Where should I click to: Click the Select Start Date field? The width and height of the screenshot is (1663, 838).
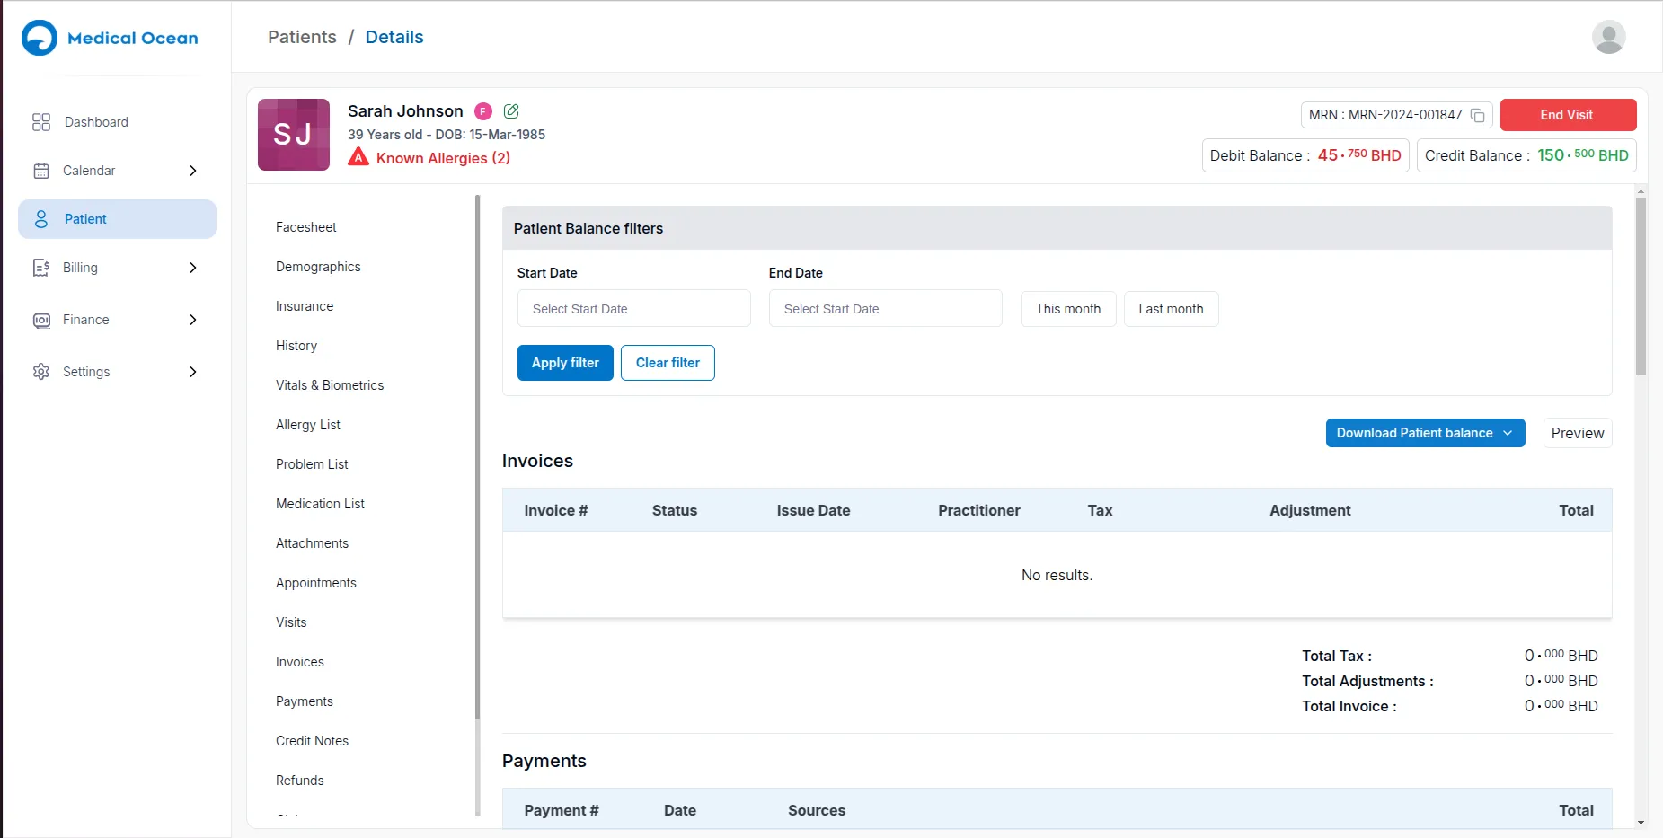[632, 308]
